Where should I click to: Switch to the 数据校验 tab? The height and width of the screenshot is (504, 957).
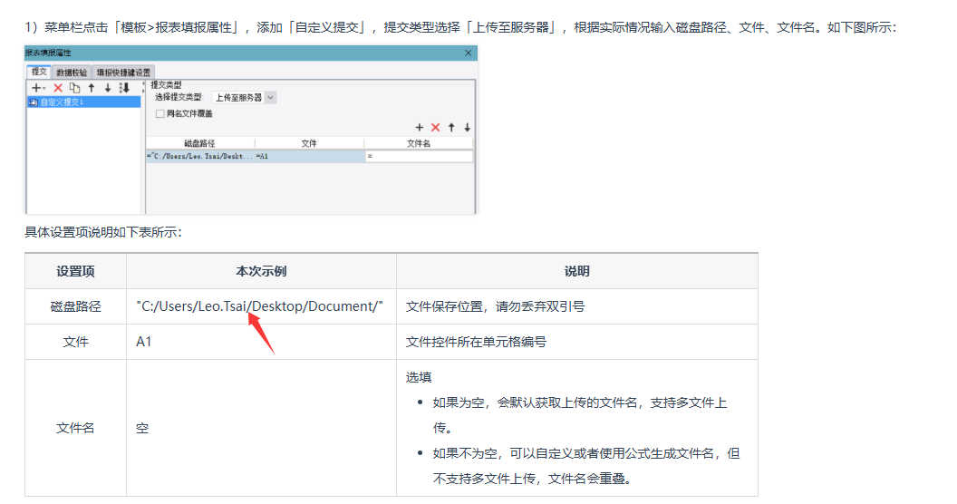coord(72,73)
